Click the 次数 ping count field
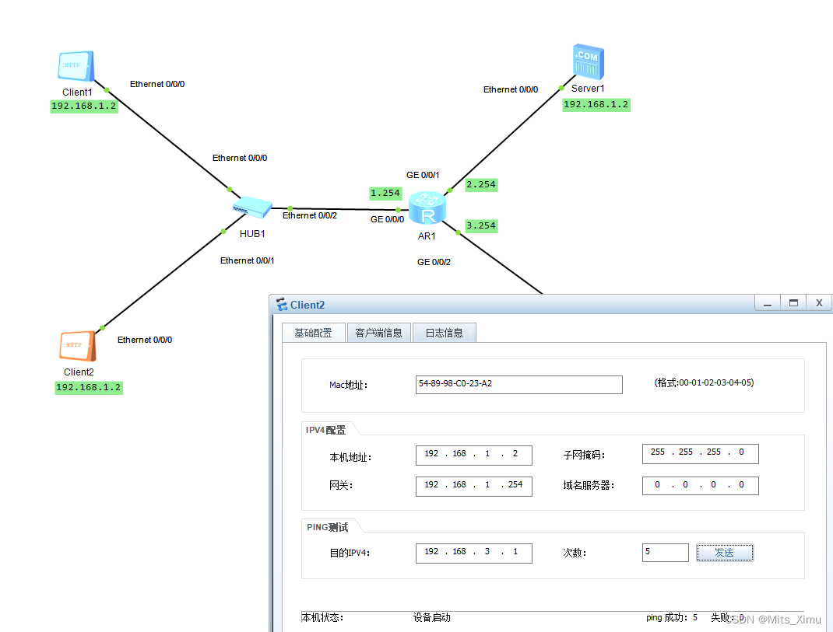The height and width of the screenshot is (632, 833). [x=665, y=552]
